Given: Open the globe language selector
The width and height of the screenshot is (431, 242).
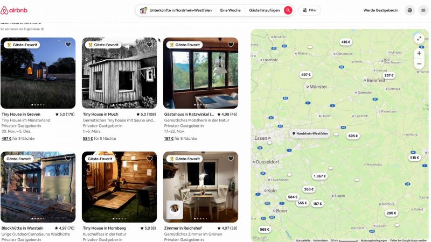Looking at the screenshot, I should (409, 10).
